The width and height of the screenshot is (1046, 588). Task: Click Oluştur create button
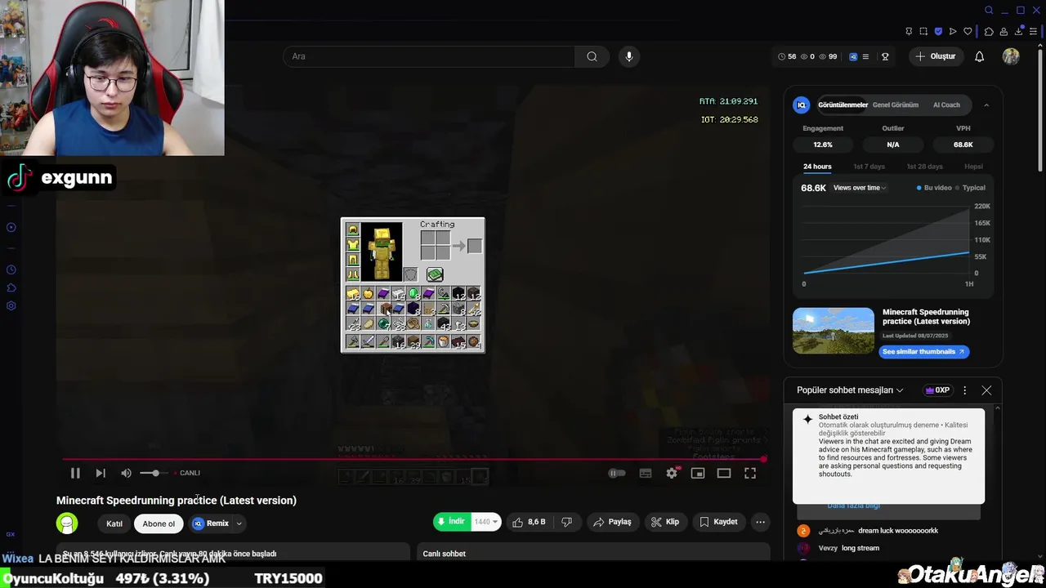936,56
